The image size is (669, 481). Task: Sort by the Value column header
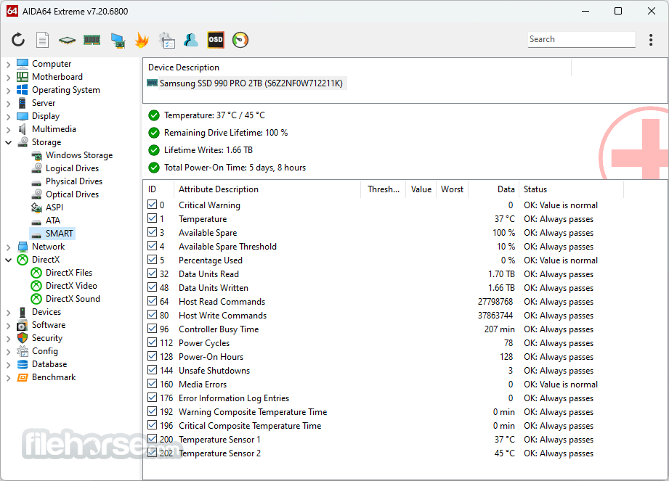coord(421,189)
